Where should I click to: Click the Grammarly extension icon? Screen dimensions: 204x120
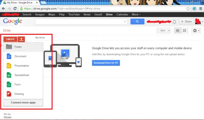194,9
